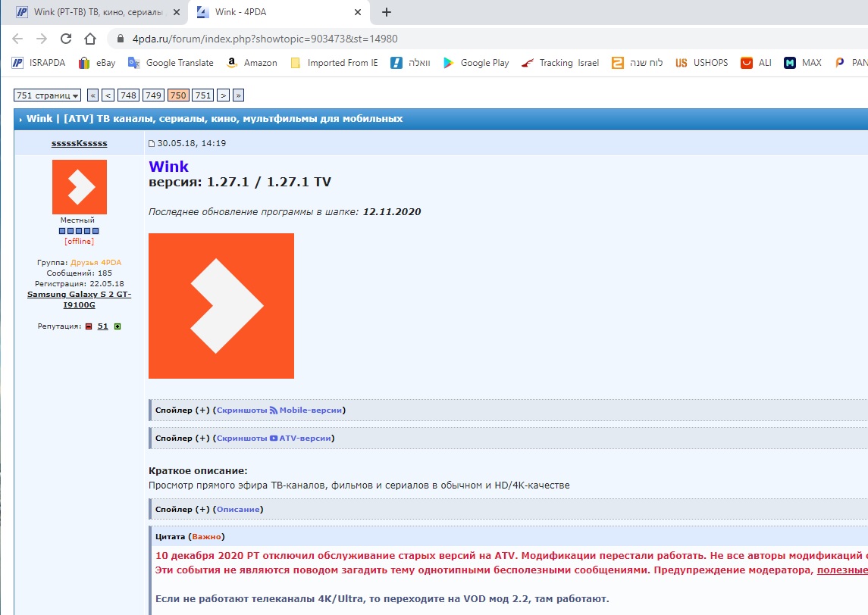
Task: Open the '751 страниц' page dropdown
Action: (47, 95)
